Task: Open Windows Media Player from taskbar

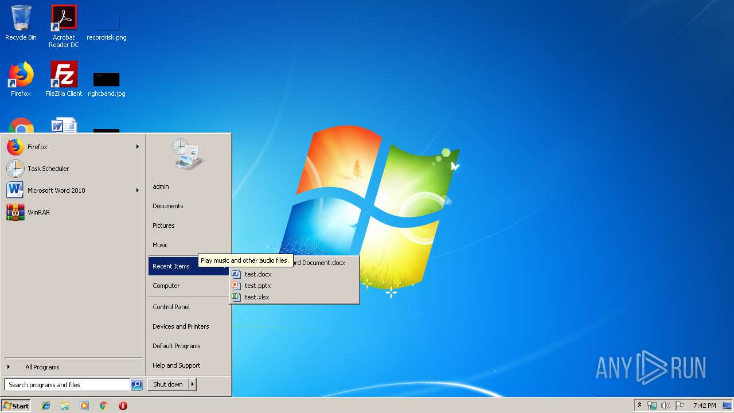Action: pyautogui.click(x=84, y=406)
